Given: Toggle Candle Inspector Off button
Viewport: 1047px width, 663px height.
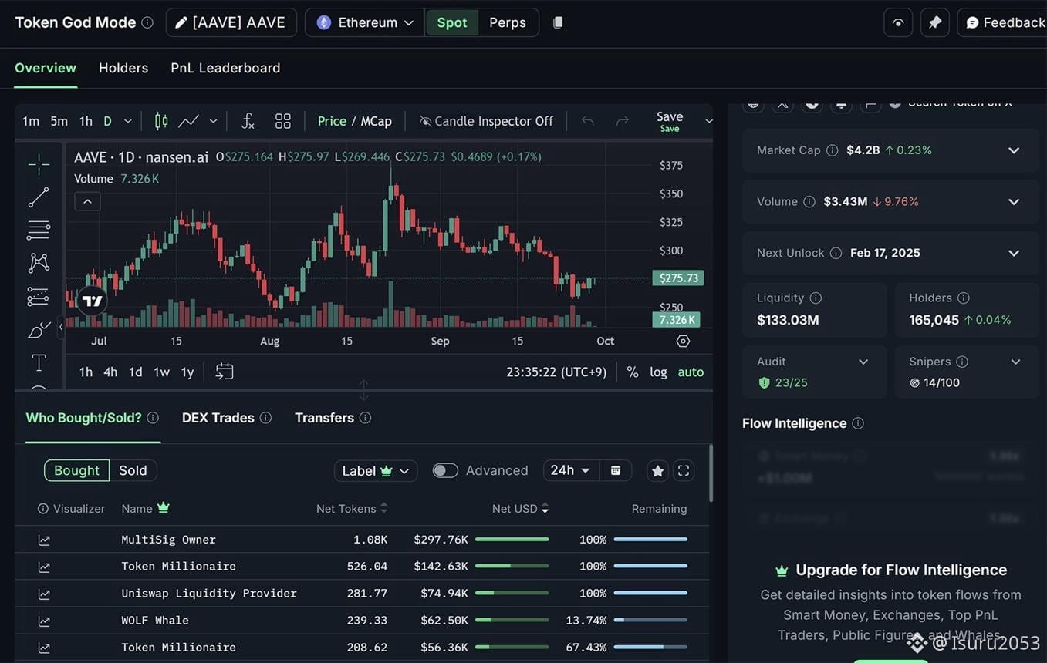Looking at the screenshot, I should 486,121.
